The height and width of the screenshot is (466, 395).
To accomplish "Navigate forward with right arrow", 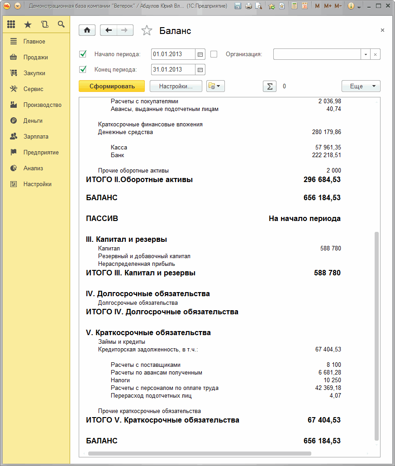I will (x=125, y=30).
